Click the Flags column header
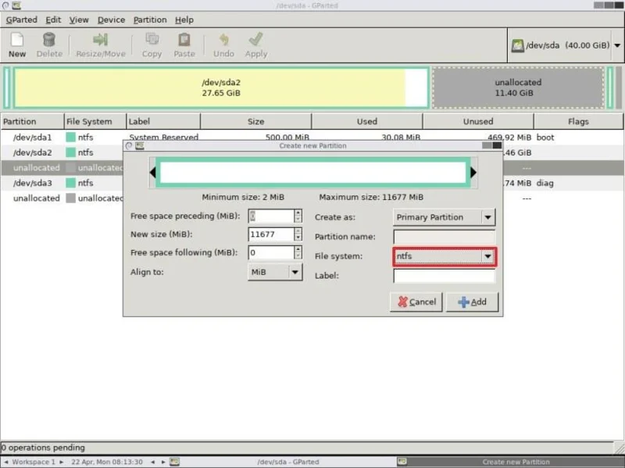625x468 pixels. point(578,122)
